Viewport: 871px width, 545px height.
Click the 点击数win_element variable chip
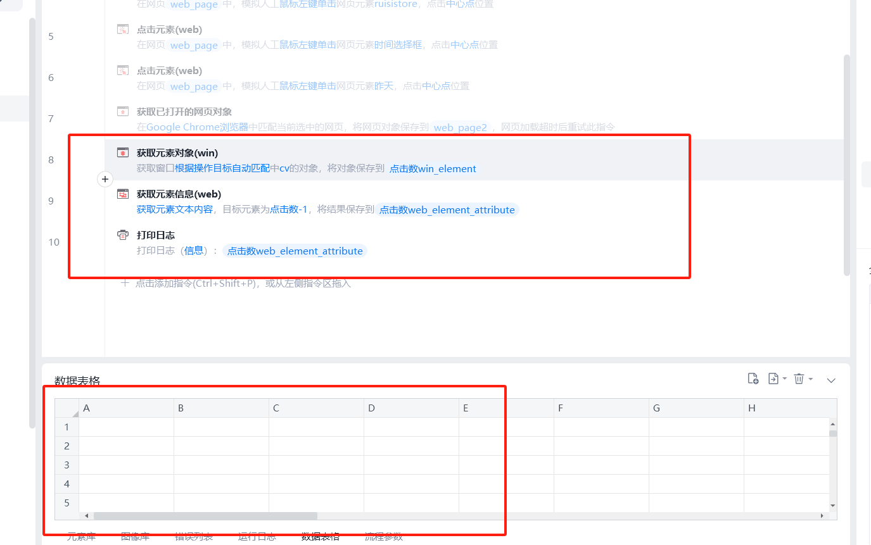[x=433, y=168]
